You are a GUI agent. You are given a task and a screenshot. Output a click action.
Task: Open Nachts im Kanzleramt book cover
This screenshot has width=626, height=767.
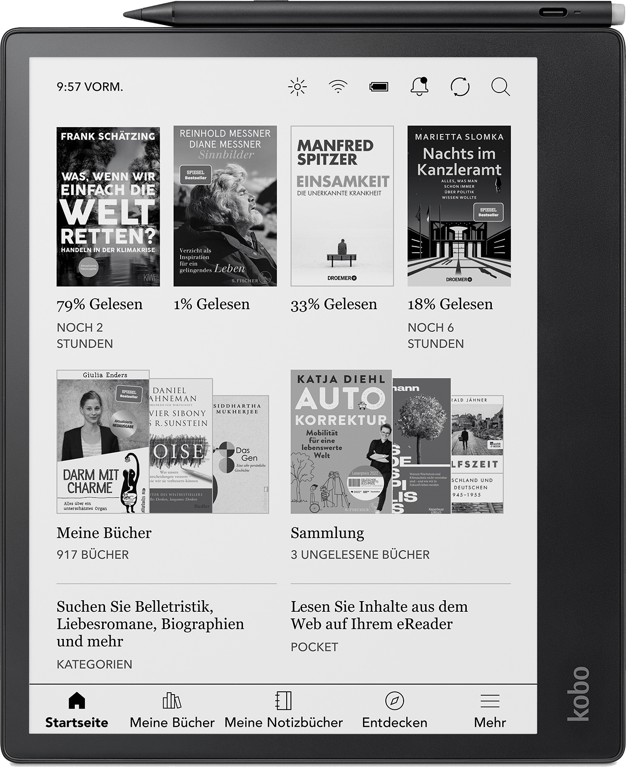(459, 206)
